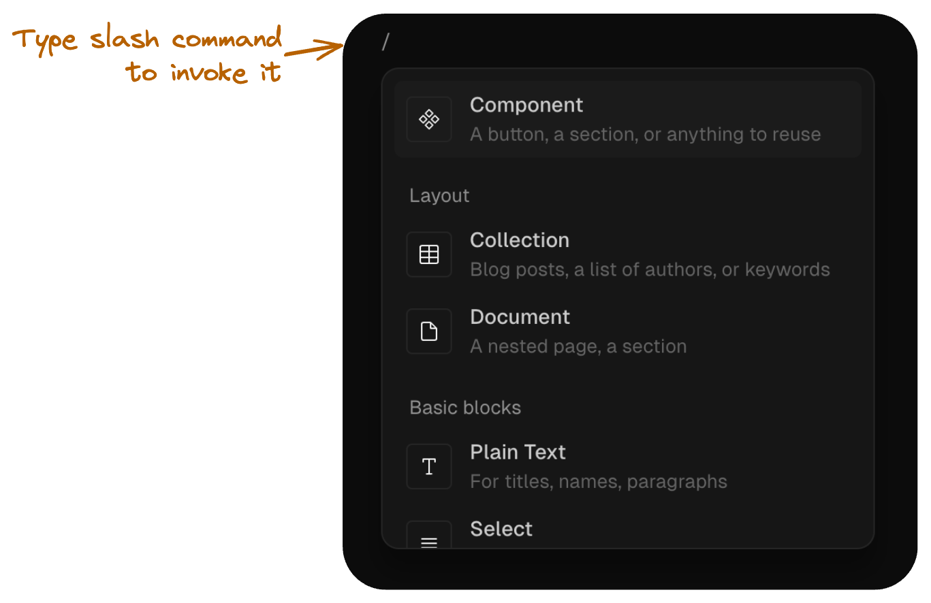Click the typed slash character

click(385, 42)
